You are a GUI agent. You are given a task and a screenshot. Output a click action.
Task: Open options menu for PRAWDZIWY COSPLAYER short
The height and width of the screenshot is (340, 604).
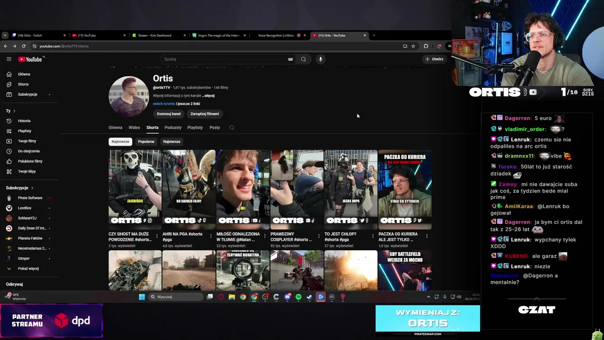click(x=319, y=236)
